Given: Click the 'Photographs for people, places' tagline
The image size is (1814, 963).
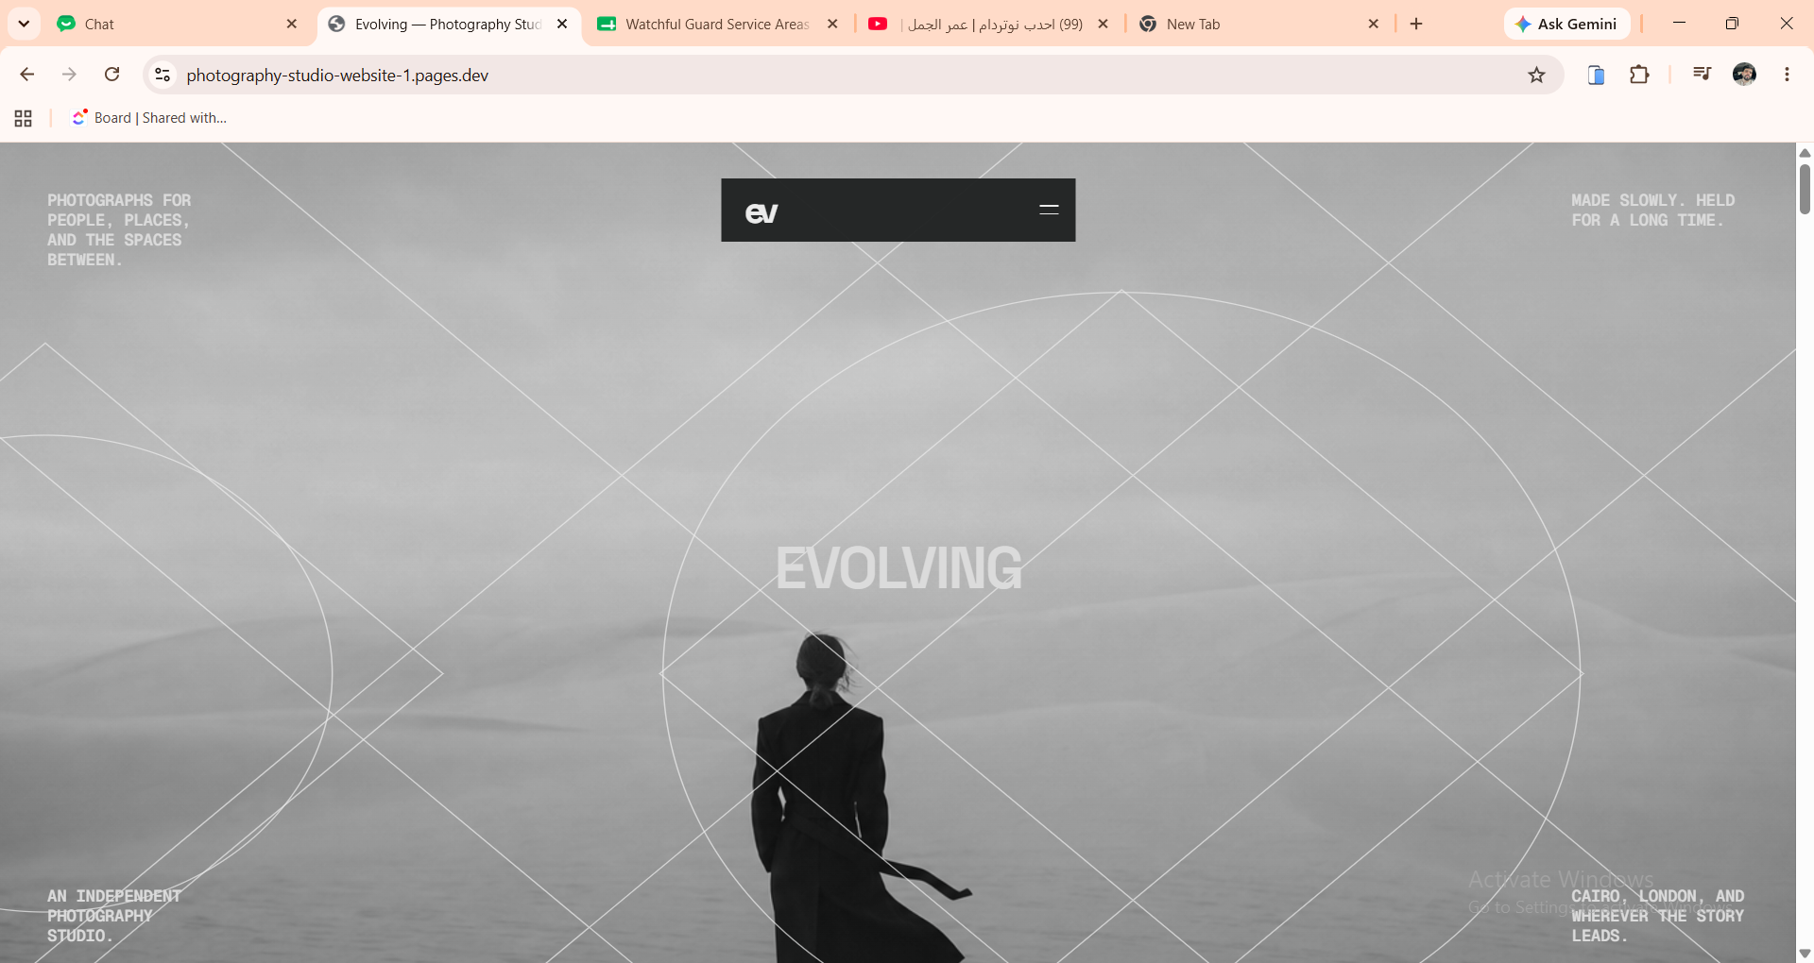Looking at the screenshot, I should pos(119,229).
